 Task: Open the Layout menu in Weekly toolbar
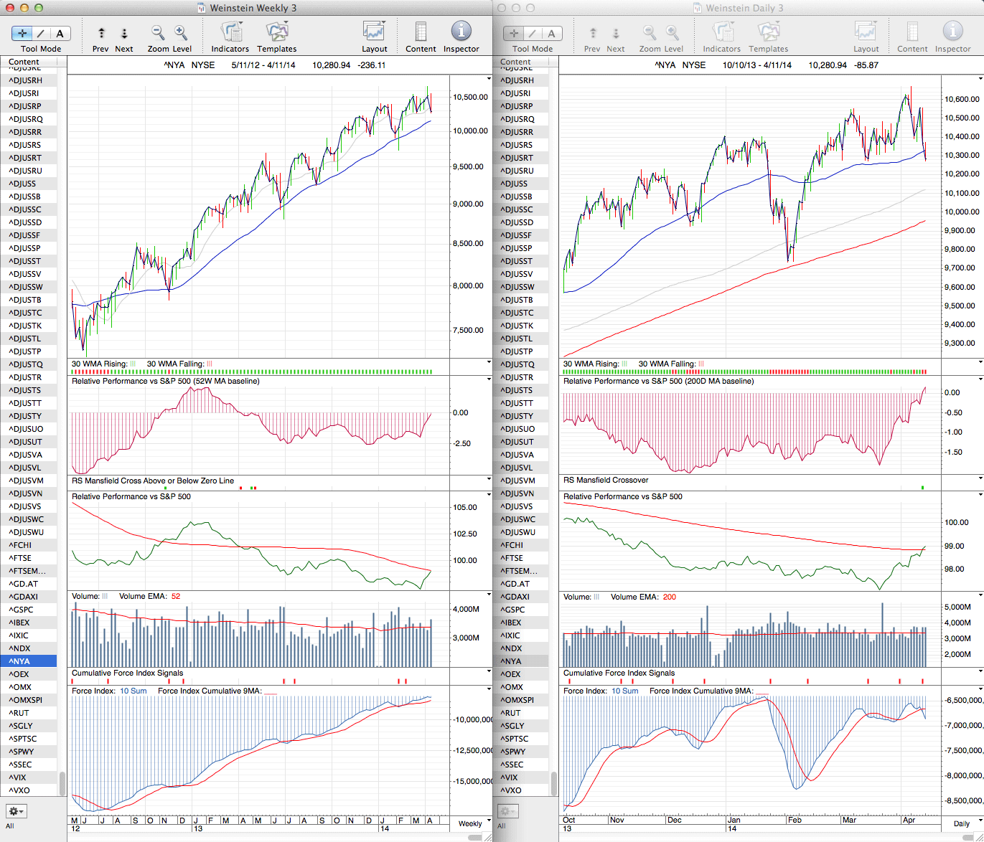(x=374, y=32)
